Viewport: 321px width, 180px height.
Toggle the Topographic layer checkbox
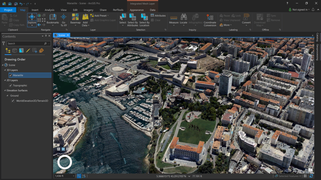coord(11,85)
